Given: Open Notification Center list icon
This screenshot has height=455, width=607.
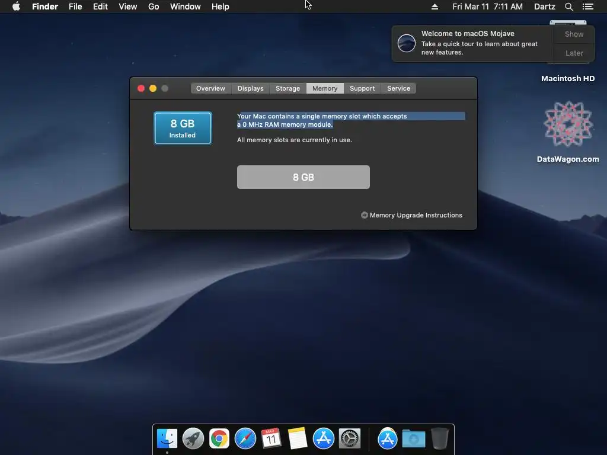Looking at the screenshot, I should point(587,7).
